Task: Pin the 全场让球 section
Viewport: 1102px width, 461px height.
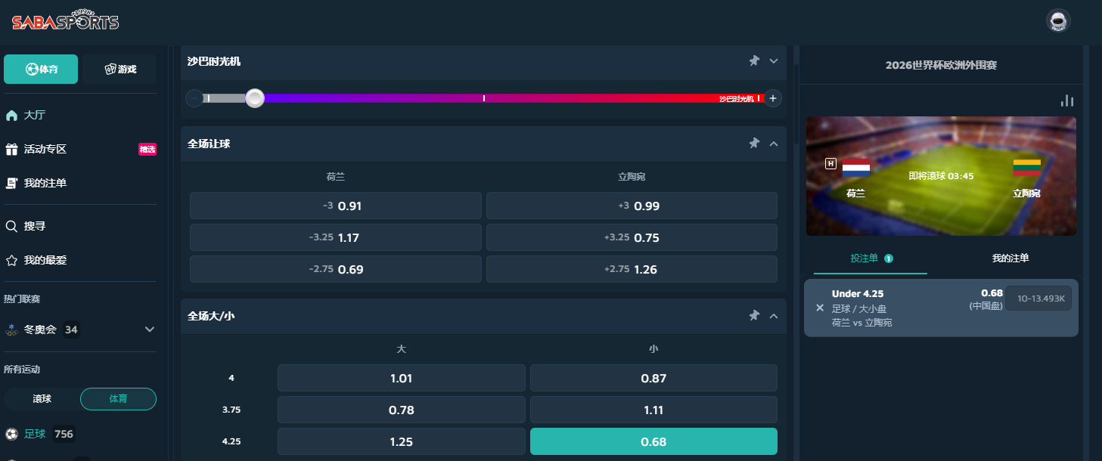Action: (754, 143)
